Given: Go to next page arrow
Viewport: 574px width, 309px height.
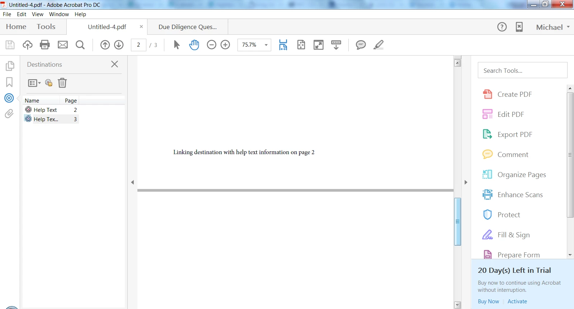Looking at the screenshot, I should tap(119, 45).
